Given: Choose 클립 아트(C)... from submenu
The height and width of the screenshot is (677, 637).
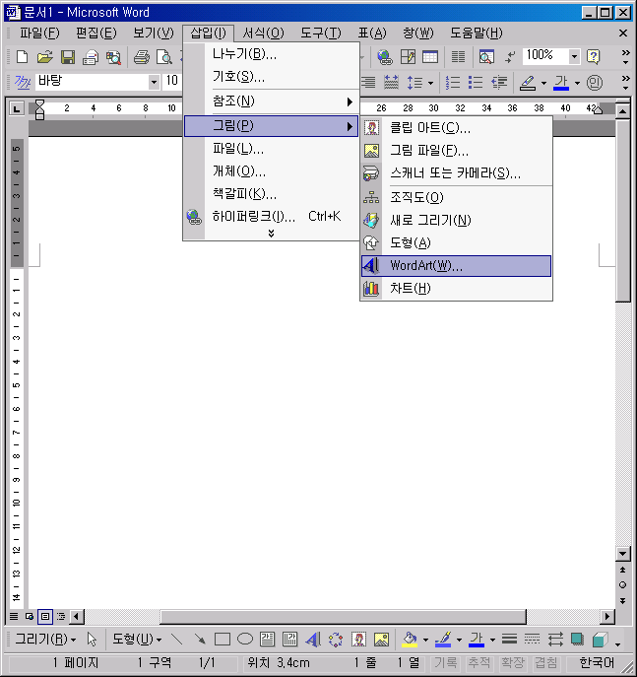Looking at the screenshot, I should [456, 128].
